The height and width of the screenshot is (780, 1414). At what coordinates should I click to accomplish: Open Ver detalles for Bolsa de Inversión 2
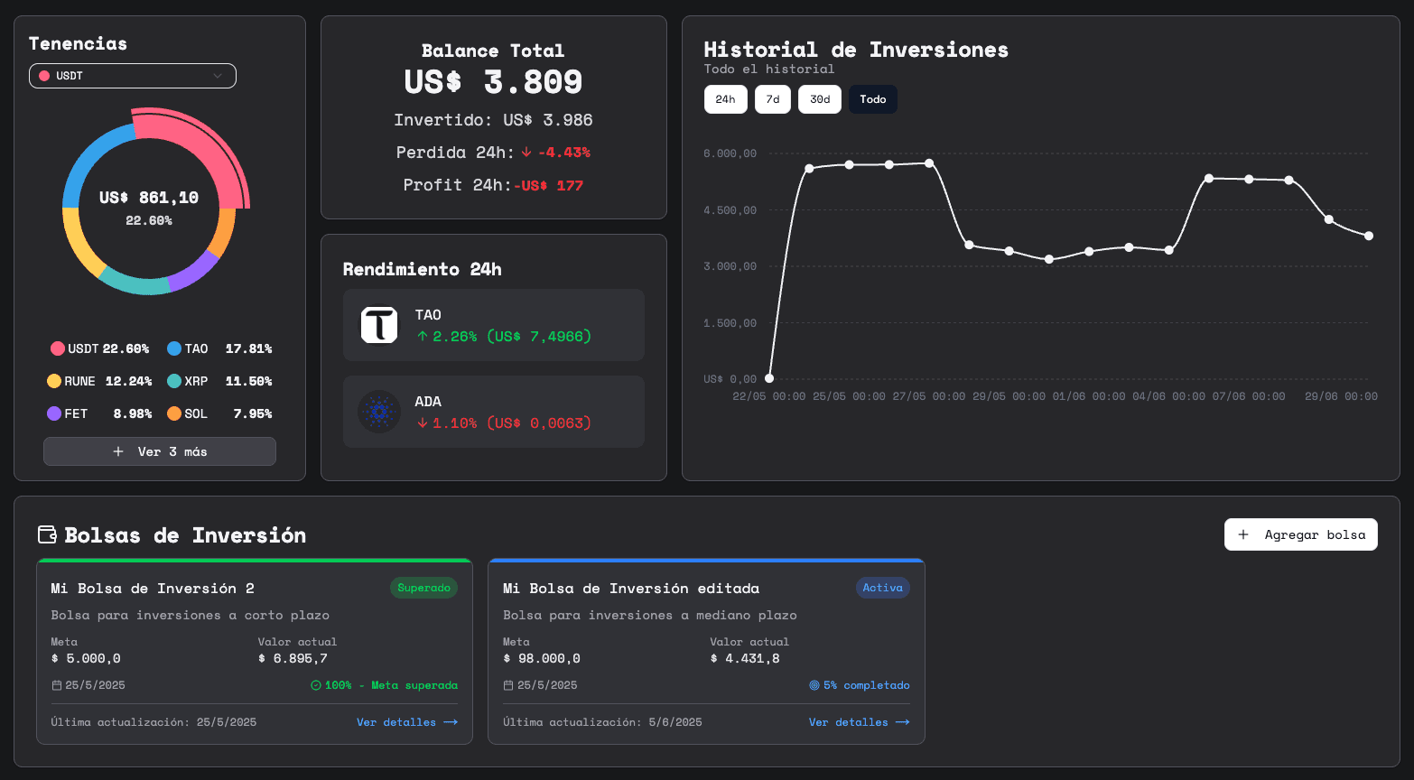point(407,722)
